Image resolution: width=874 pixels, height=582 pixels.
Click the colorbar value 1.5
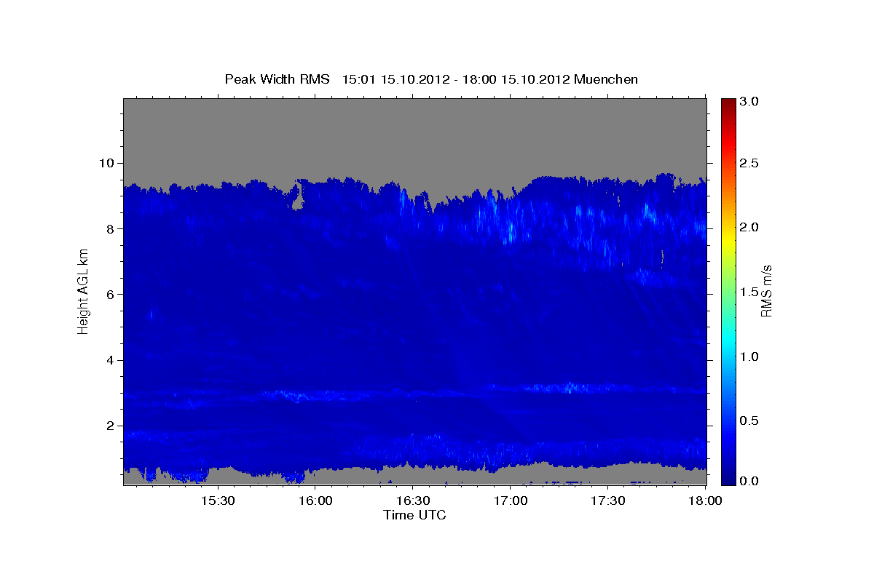750,292
